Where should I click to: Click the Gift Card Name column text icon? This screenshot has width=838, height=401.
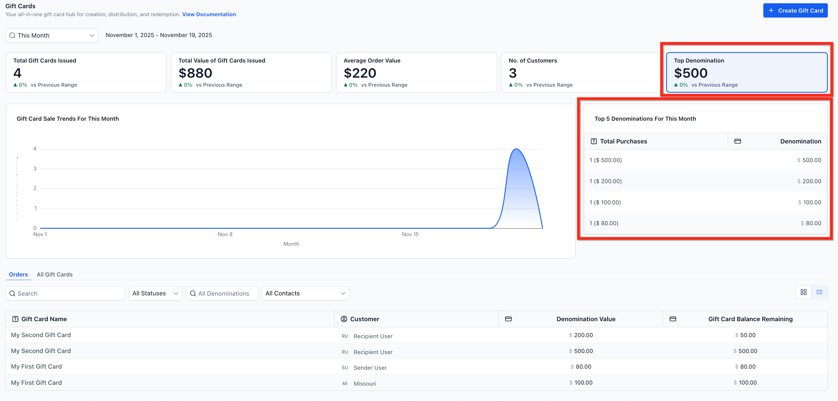click(15, 319)
